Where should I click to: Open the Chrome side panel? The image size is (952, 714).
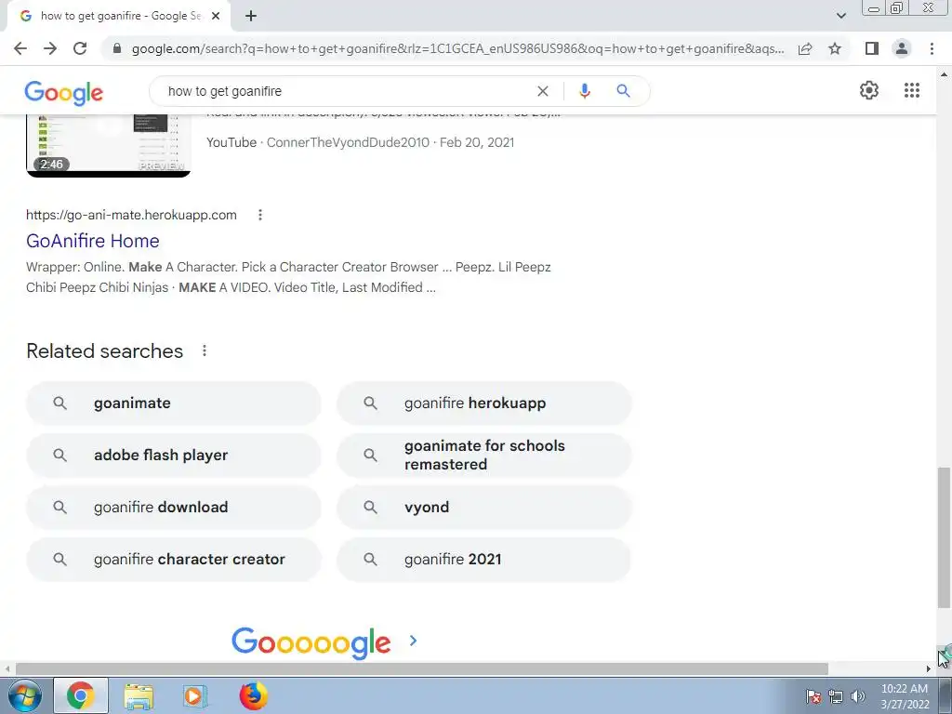tap(872, 48)
